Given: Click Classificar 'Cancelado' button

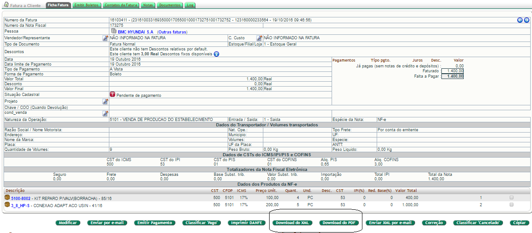Looking at the screenshot, I should (478, 223).
